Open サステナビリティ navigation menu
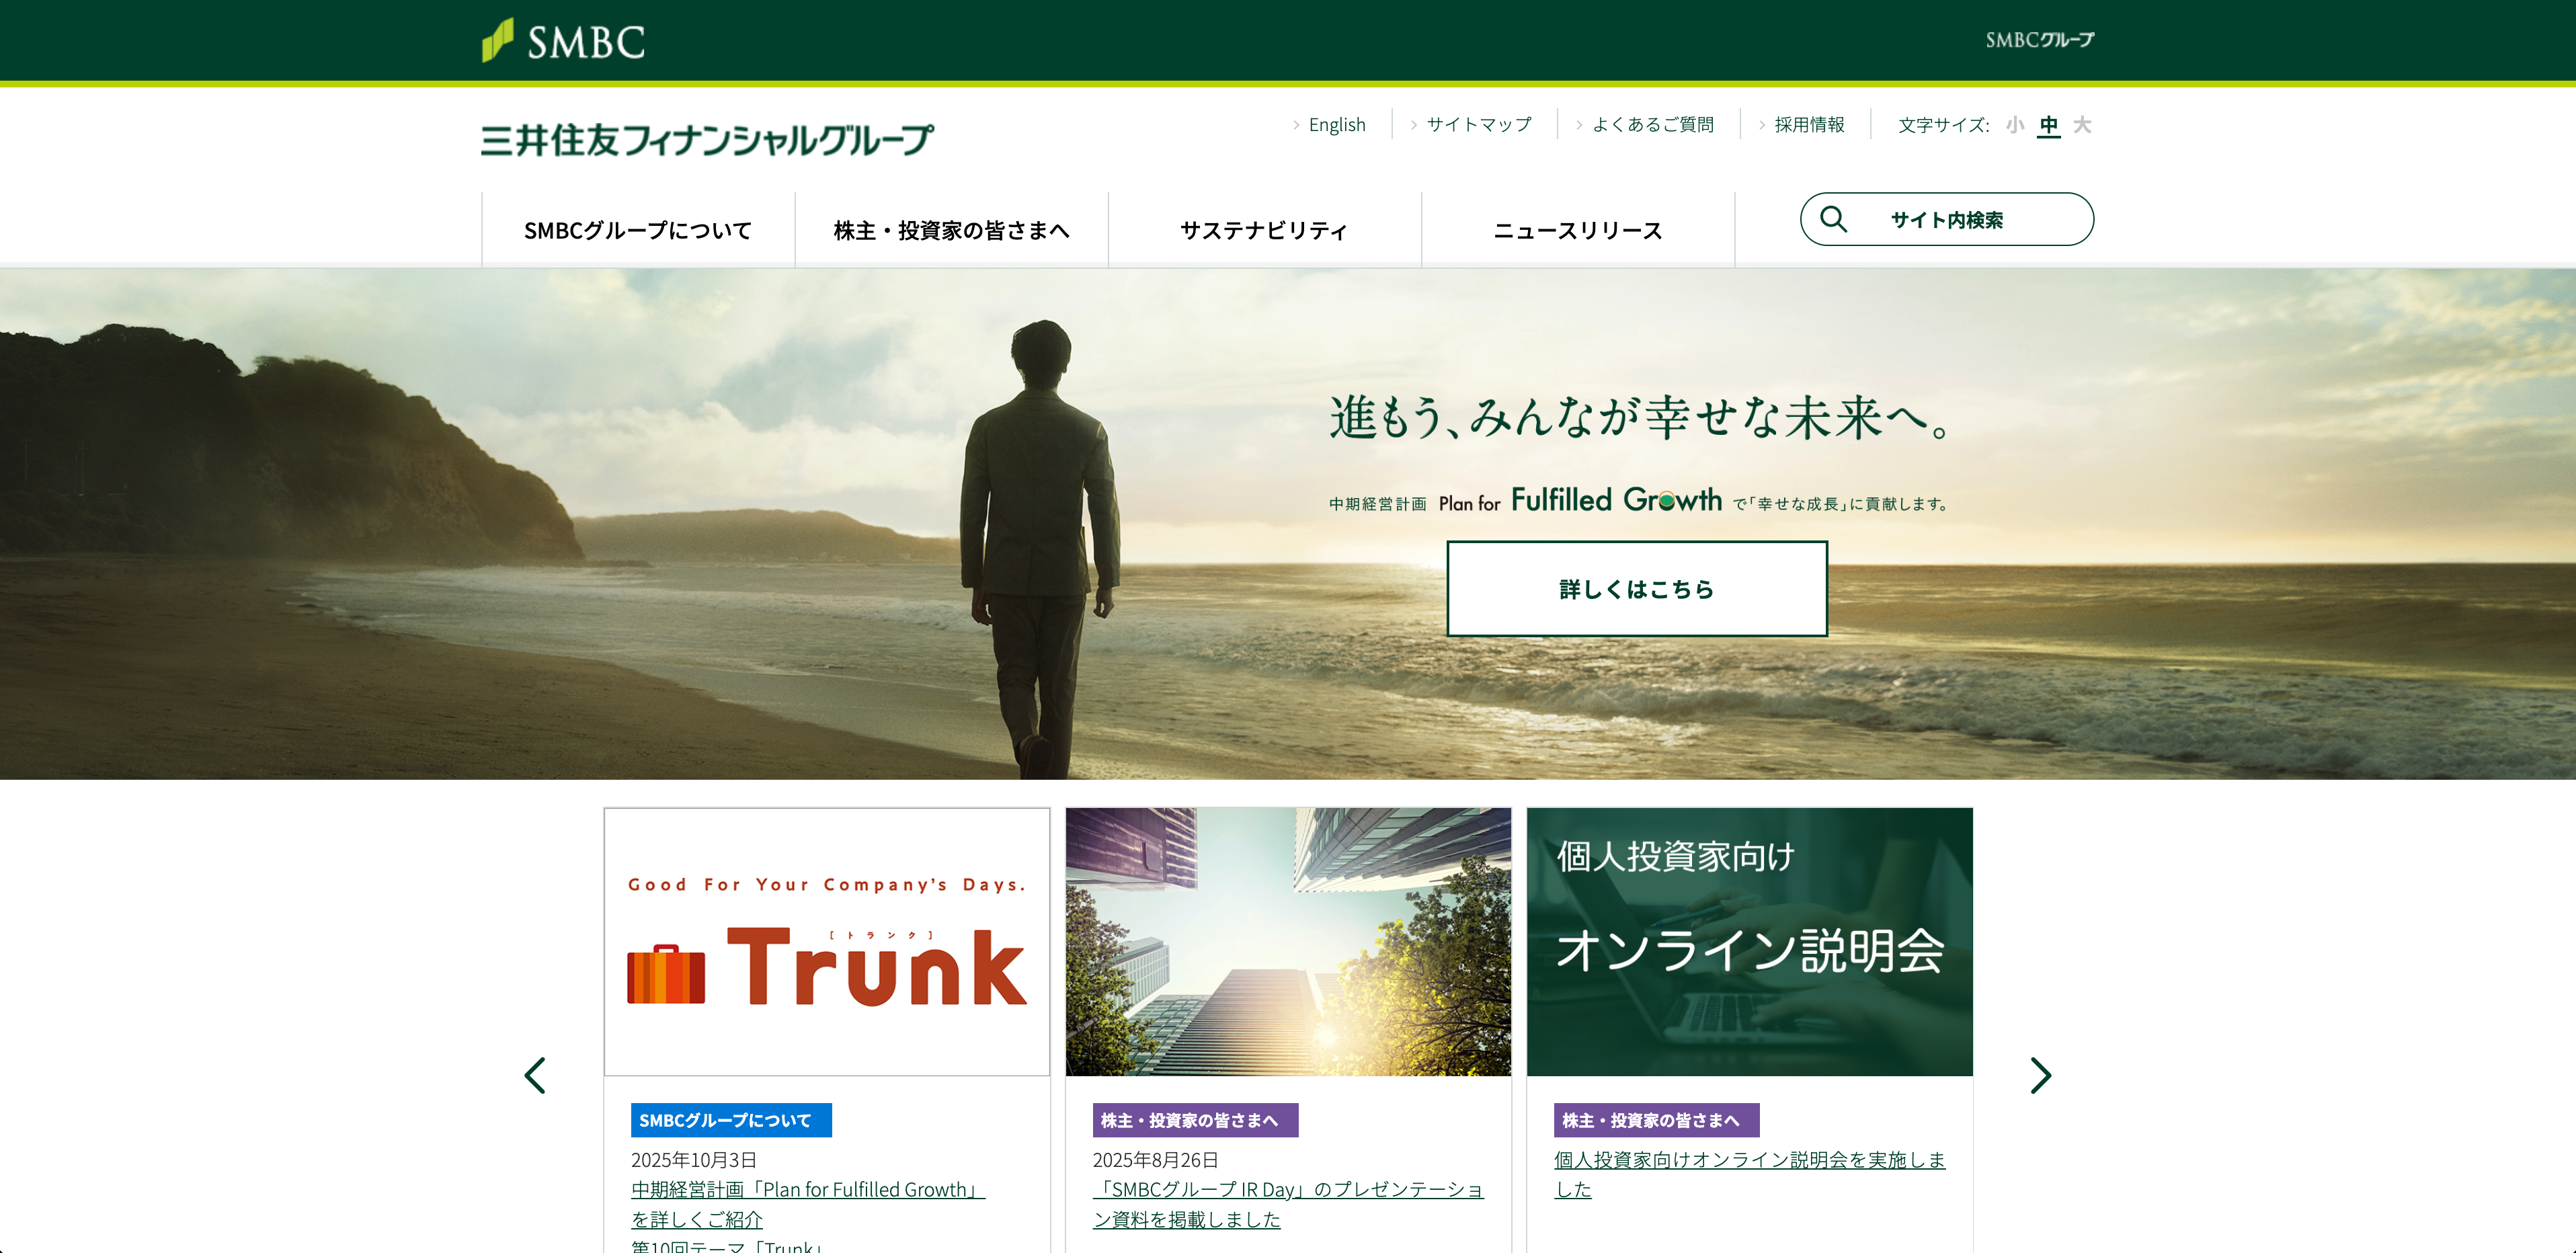 [1264, 230]
